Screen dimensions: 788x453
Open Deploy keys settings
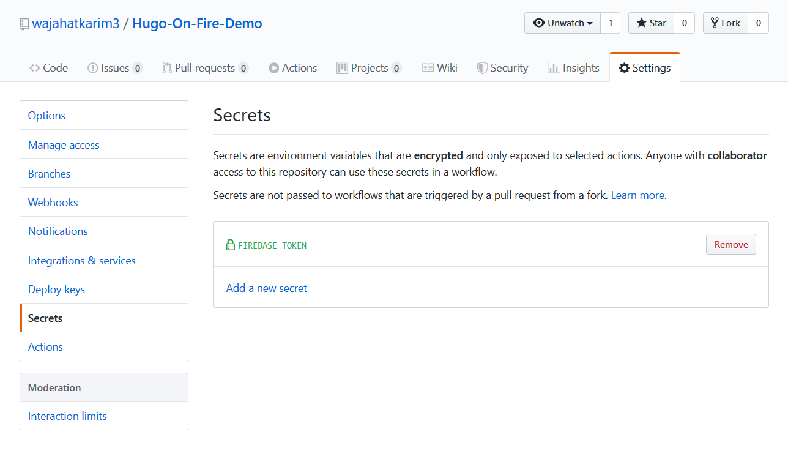(104, 289)
